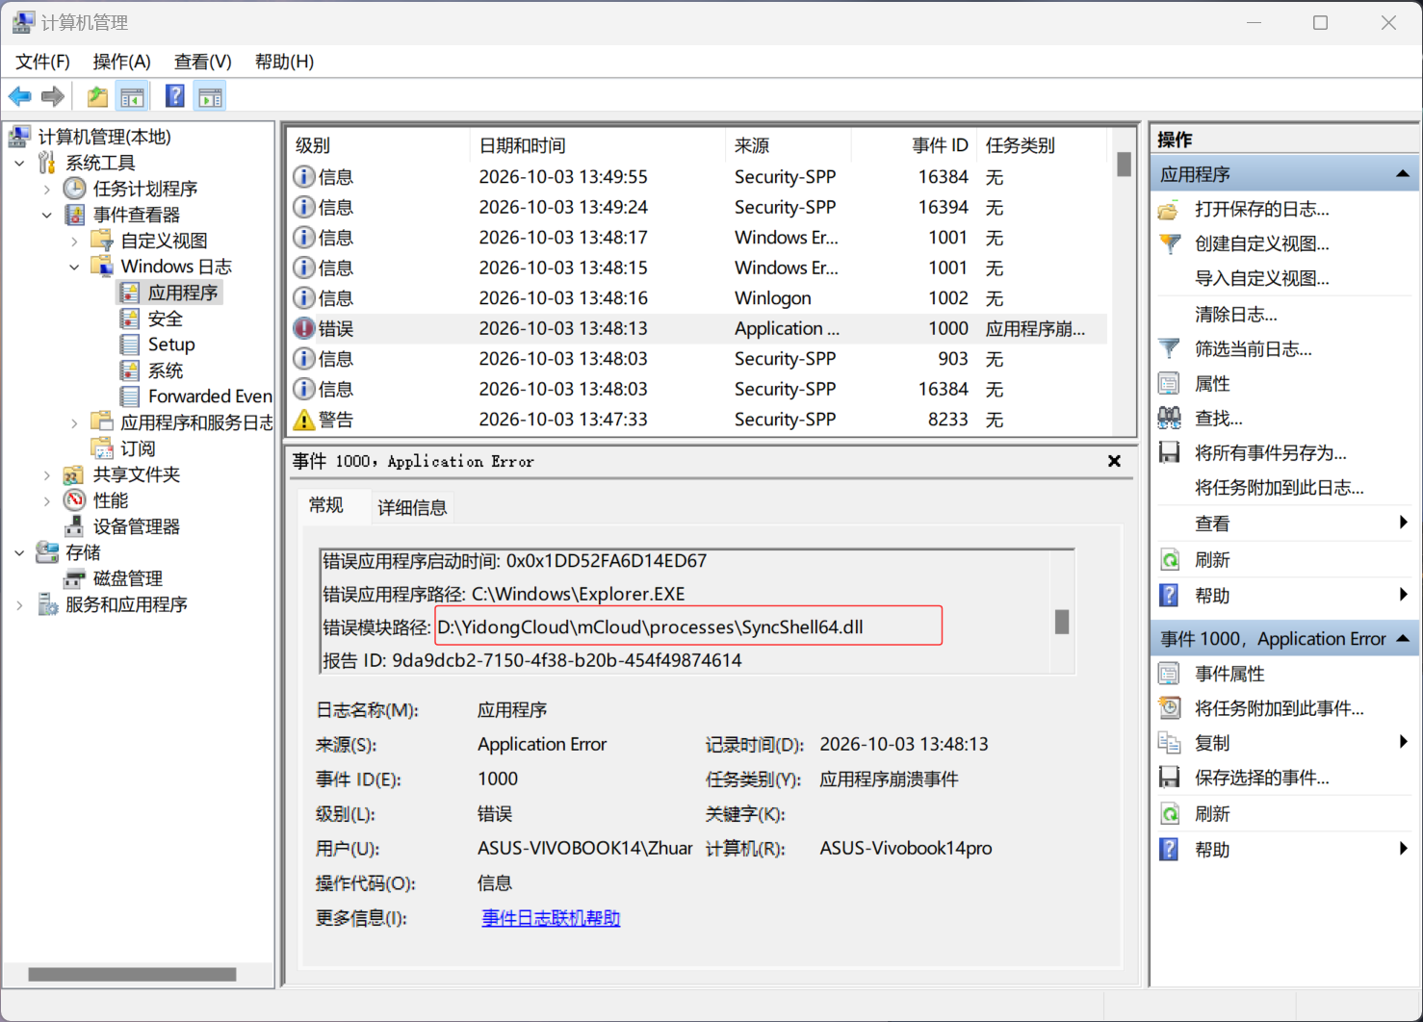Open the 查看(V) menu
This screenshot has height=1022, width=1423.
click(x=203, y=62)
